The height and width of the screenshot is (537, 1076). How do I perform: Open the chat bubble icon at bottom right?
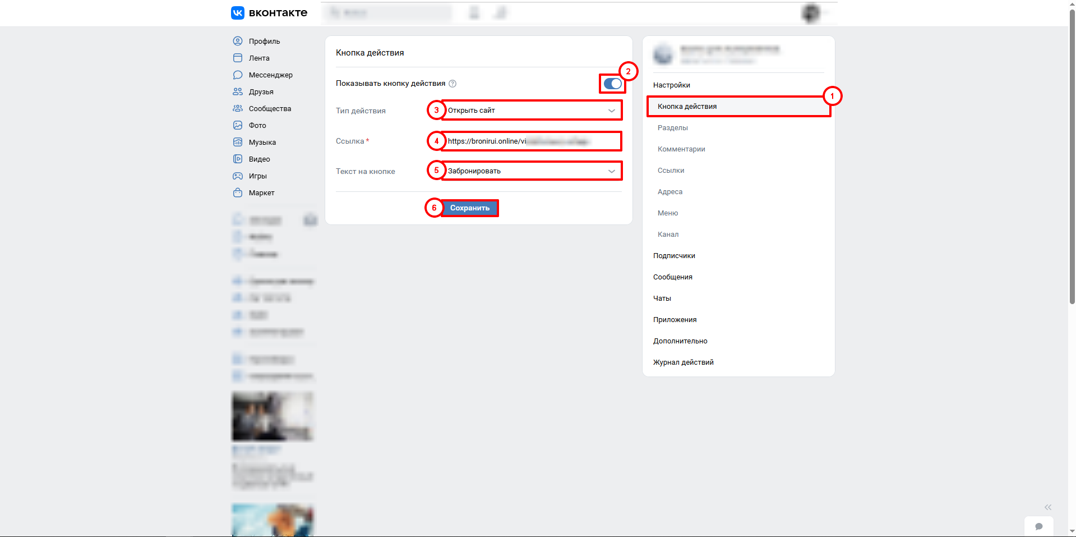(1038, 526)
